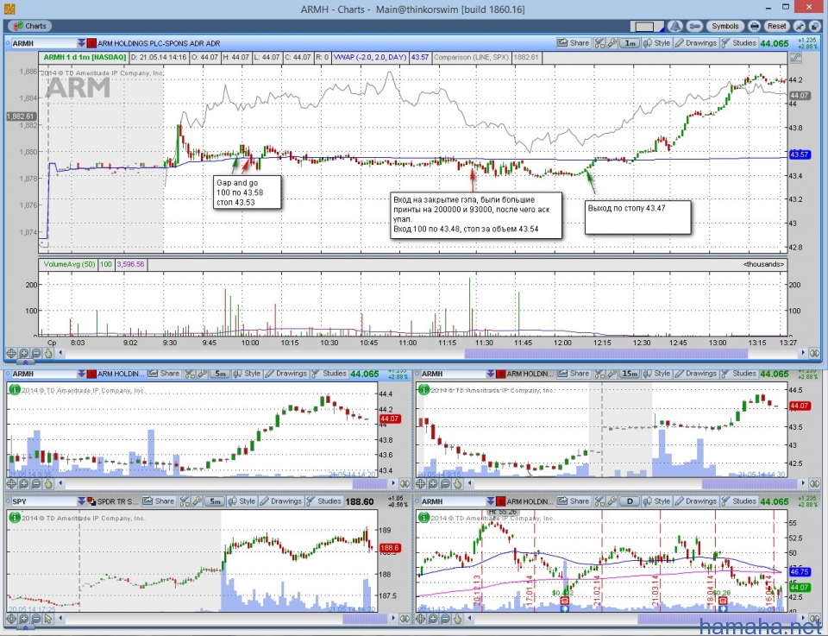Open the alerts bell icon in top toolbar

click(x=674, y=26)
